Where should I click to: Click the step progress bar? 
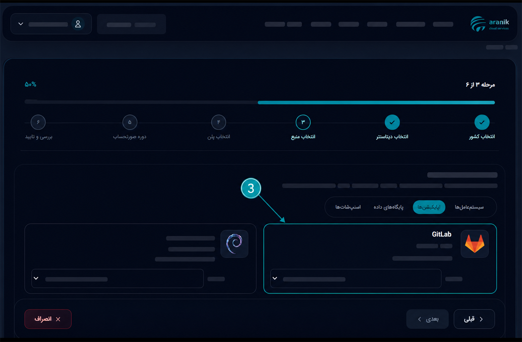259,102
